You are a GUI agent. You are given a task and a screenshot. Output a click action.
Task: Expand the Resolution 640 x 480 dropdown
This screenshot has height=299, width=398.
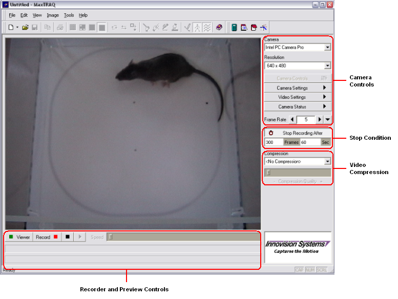click(x=327, y=66)
